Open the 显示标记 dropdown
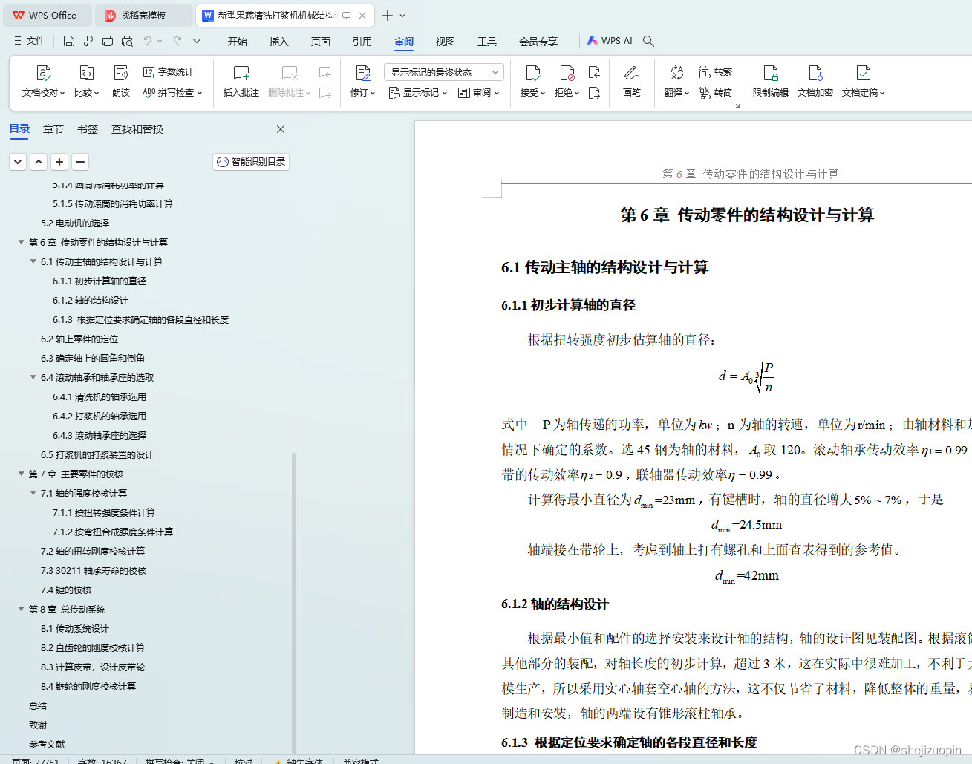Viewport: 972px width, 764px height. tap(418, 93)
